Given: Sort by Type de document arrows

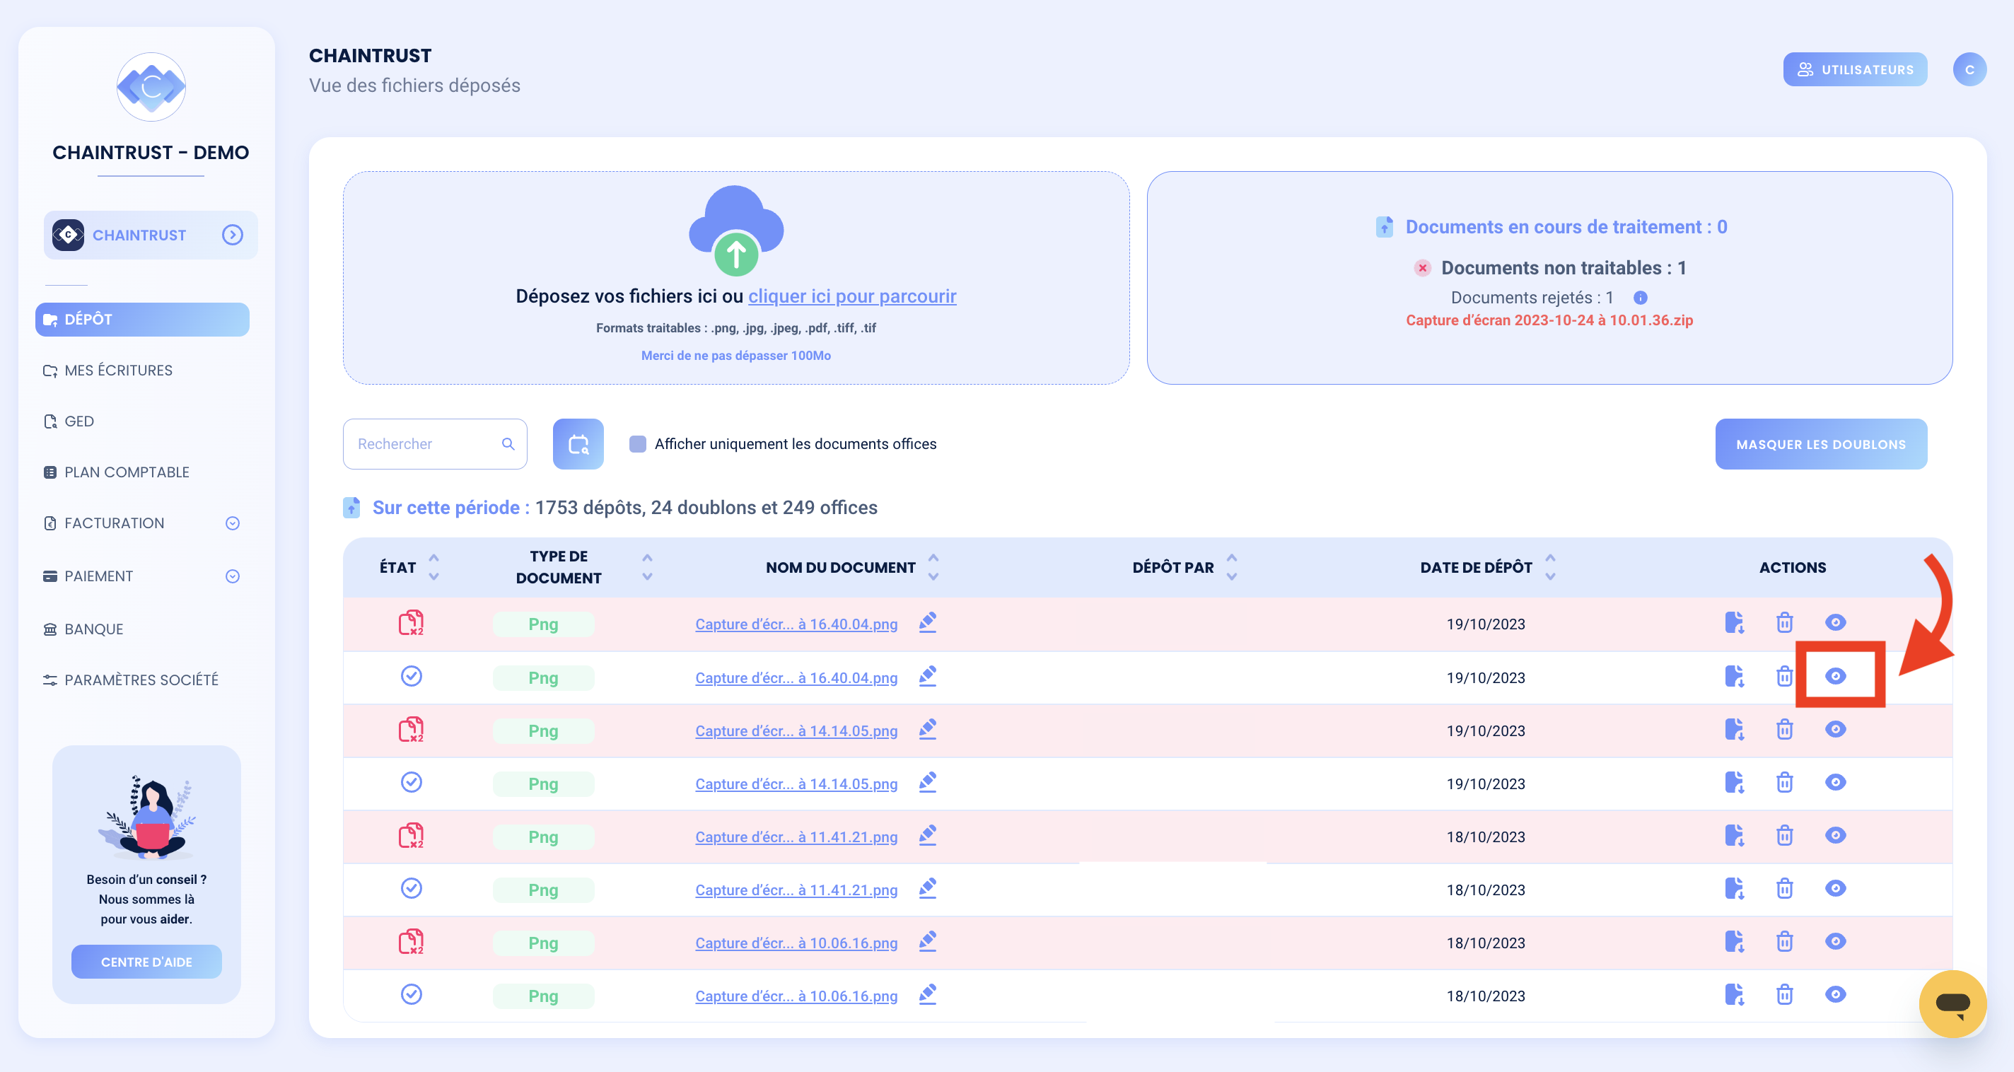Looking at the screenshot, I should [x=647, y=567].
